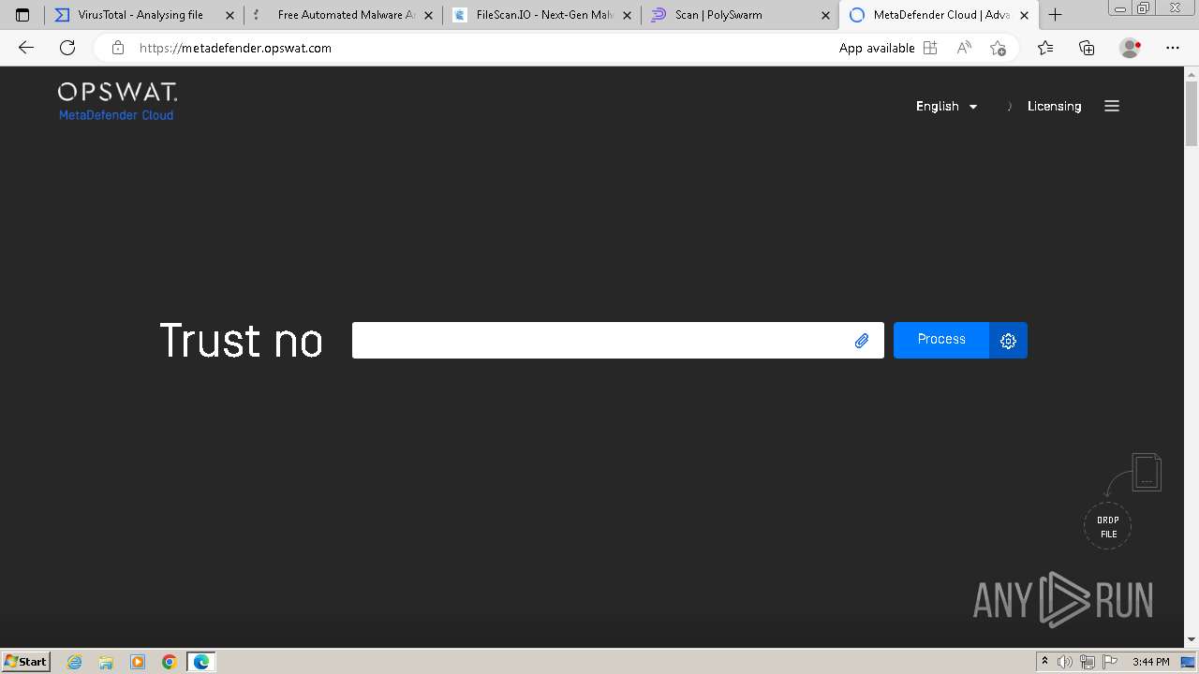Open the Favorites list
The image size is (1199, 674).
pyautogui.click(x=1045, y=48)
